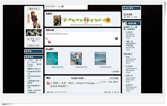
Task: Open the SMR J'aime Voyage post title
Action: click(x=75, y=85)
